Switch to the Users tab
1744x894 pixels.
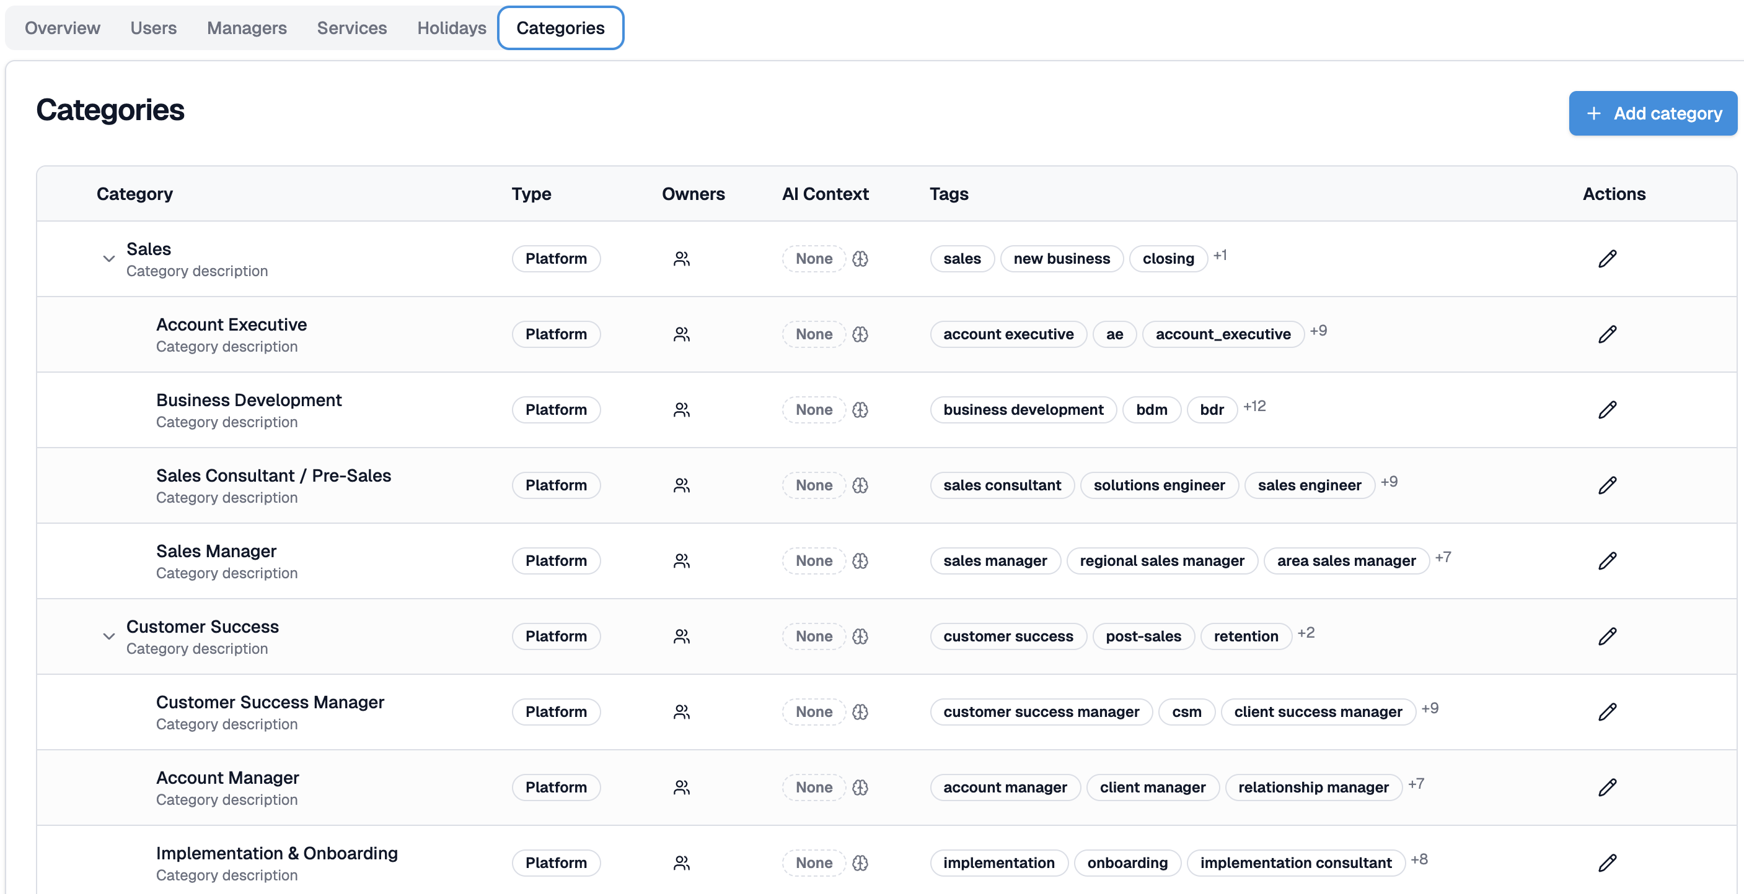point(153,28)
